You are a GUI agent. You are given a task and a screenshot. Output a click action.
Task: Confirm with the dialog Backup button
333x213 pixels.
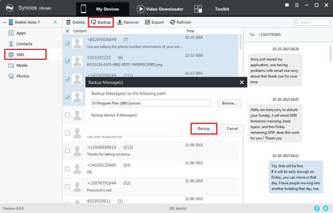(x=204, y=129)
